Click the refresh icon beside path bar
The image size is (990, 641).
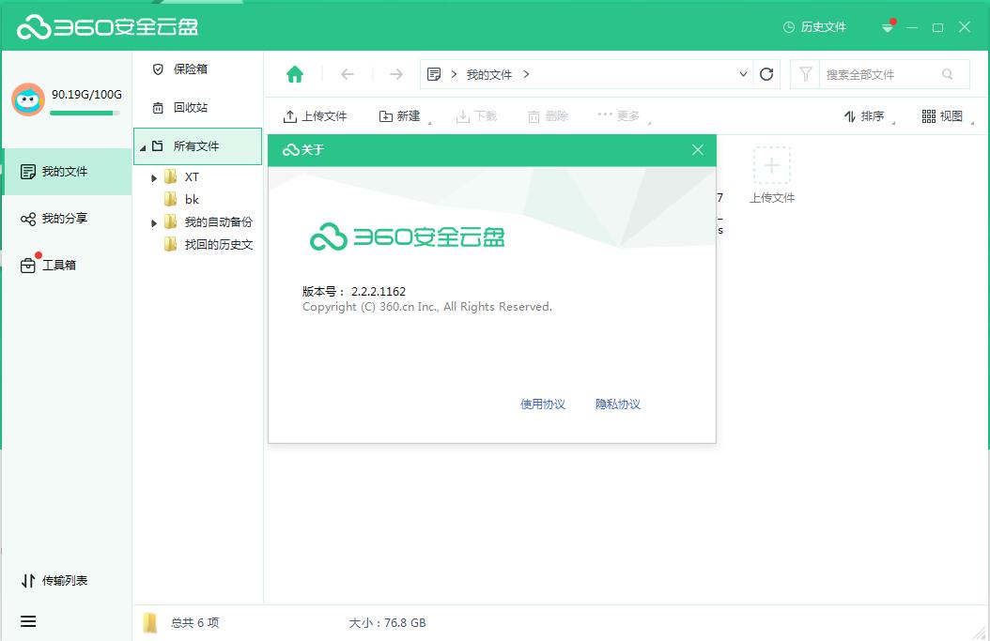pos(766,74)
